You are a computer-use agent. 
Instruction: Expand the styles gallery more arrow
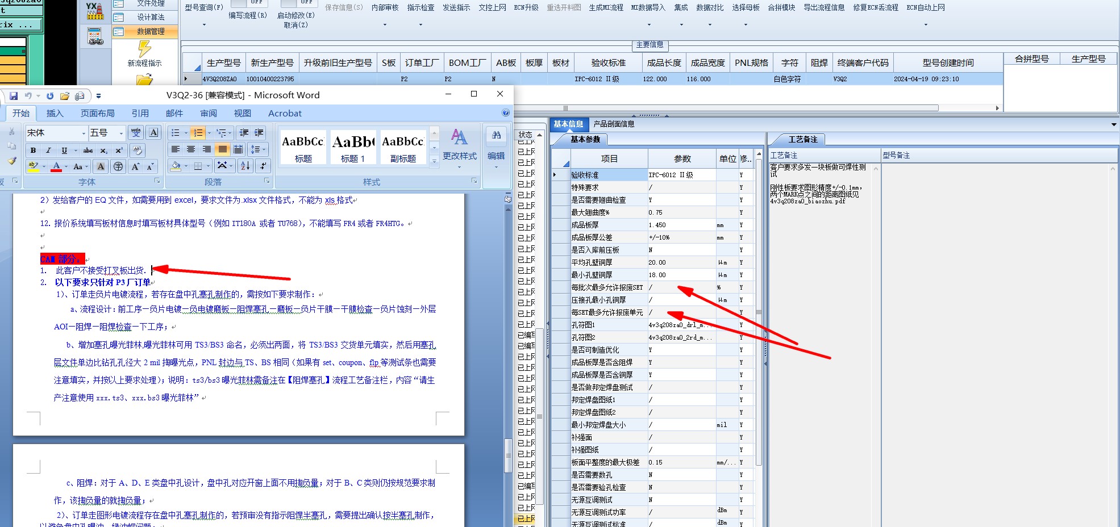pyautogui.click(x=434, y=161)
